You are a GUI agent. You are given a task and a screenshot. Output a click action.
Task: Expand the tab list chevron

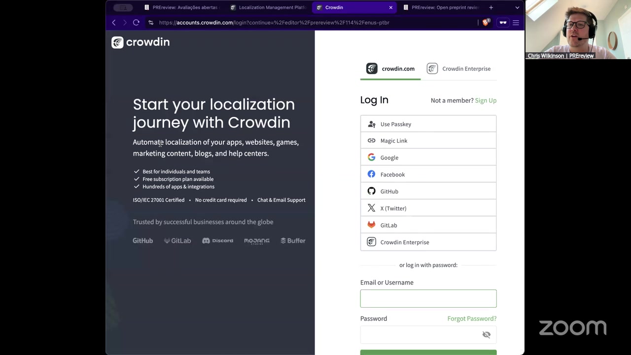point(517,7)
